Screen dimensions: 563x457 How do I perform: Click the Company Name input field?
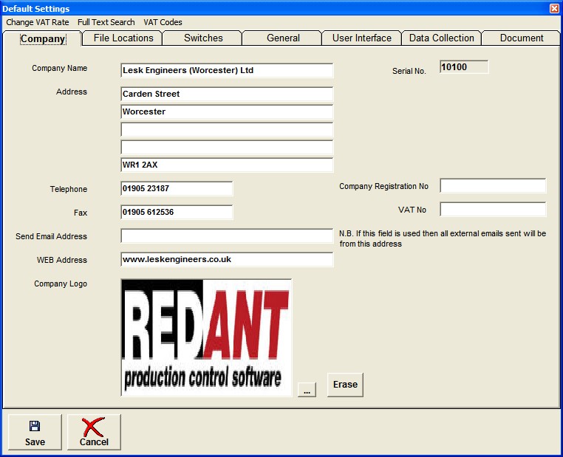227,71
